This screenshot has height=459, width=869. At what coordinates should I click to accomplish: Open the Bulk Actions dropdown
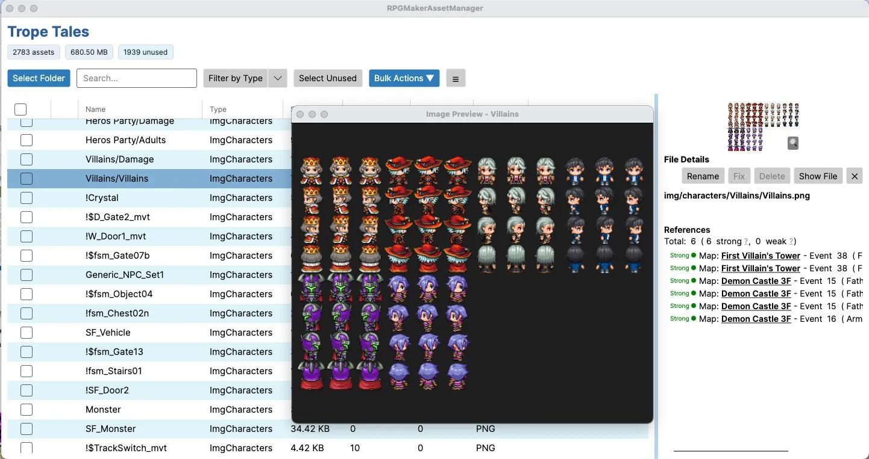pos(404,78)
